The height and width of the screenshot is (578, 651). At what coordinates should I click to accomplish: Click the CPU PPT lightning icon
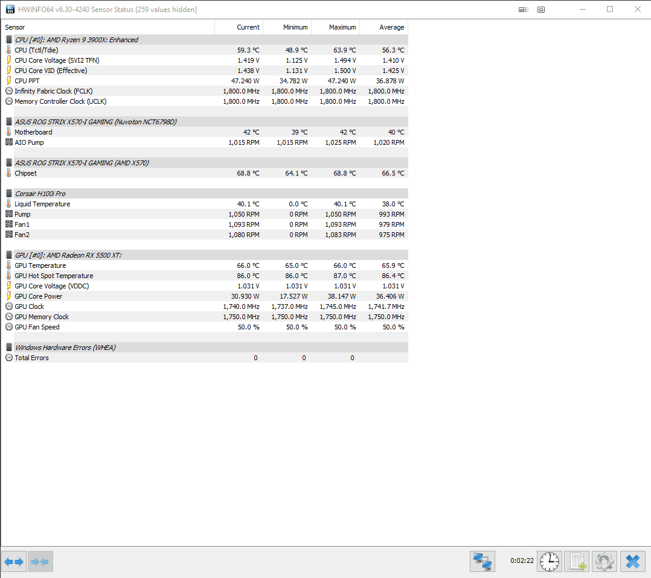tap(8, 80)
